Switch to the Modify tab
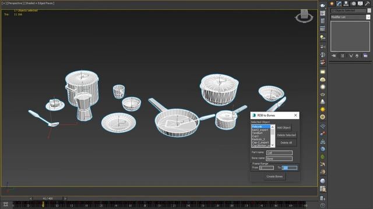This screenshot has width=373, height=209. click(339, 3)
